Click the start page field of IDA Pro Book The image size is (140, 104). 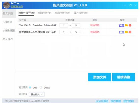[x=64, y=25]
